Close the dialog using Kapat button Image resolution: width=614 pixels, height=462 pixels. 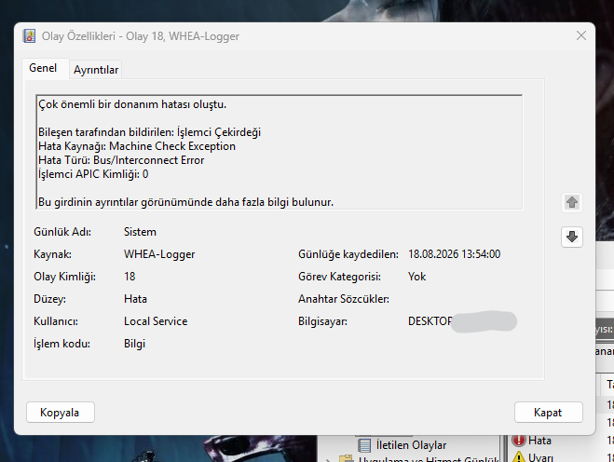click(x=548, y=413)
